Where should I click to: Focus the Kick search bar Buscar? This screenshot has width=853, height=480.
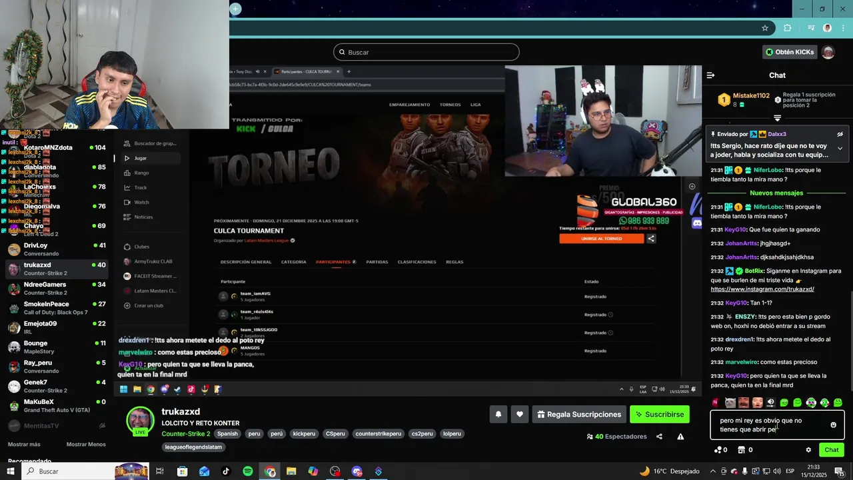coord(426,52)
